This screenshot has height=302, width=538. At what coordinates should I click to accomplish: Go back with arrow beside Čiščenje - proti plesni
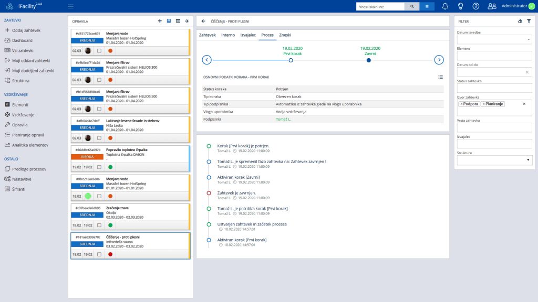click(203, 21)
